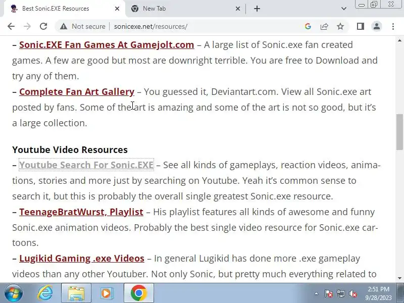Launch Internet Explorer from the taskbar
404x303 pixels.
coord(45,293)
